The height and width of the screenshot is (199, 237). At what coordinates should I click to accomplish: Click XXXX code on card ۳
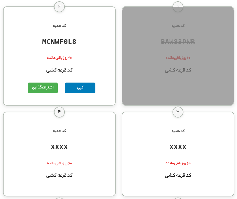pyautogui.click(x=178, y=147)
